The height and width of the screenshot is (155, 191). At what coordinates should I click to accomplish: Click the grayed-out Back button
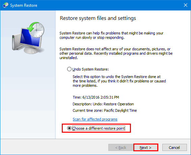pyautogui.click(x=120, y=148)
